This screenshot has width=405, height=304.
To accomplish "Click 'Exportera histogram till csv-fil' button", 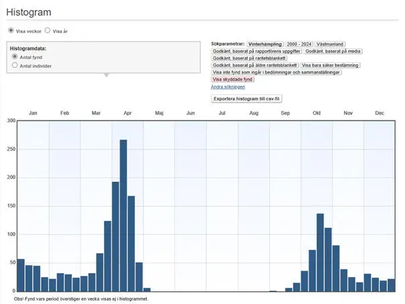I will click(247, 98).
